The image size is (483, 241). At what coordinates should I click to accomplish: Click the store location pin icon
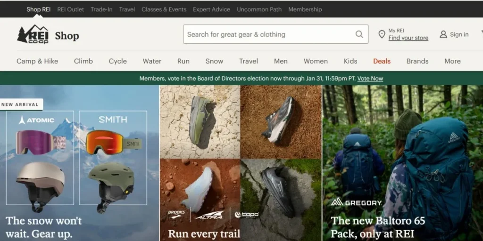tap(382, 34)
